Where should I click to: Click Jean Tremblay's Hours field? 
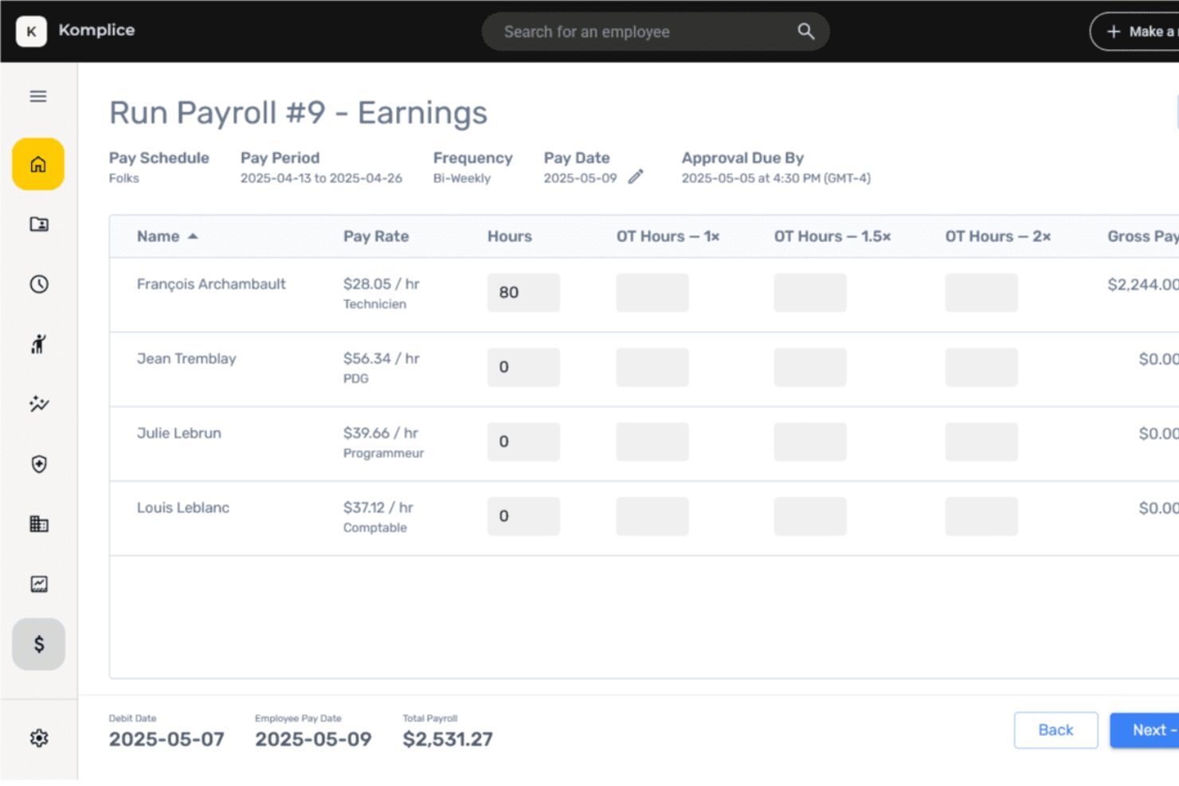click(x=523, y=367)
